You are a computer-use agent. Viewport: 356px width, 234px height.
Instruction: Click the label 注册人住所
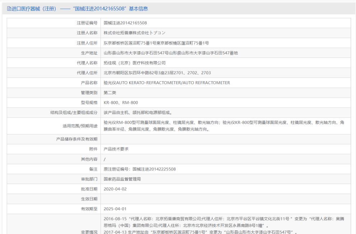pyautogui.click(x=87, y=43)
